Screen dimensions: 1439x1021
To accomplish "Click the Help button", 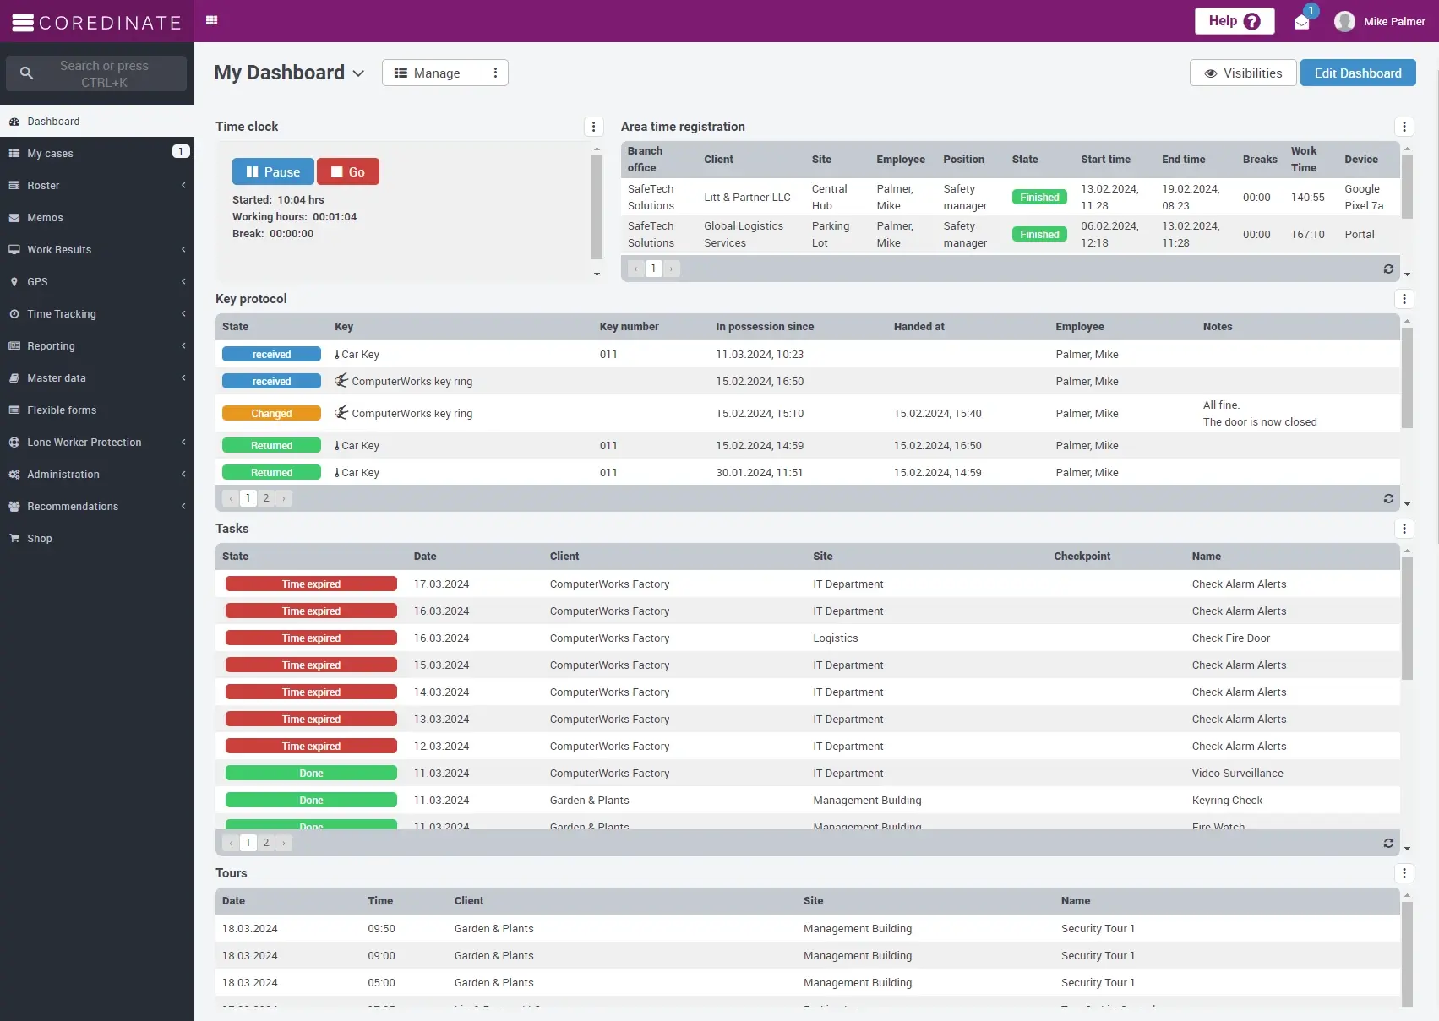I will pyautogui.click(x=1234, y=21).
